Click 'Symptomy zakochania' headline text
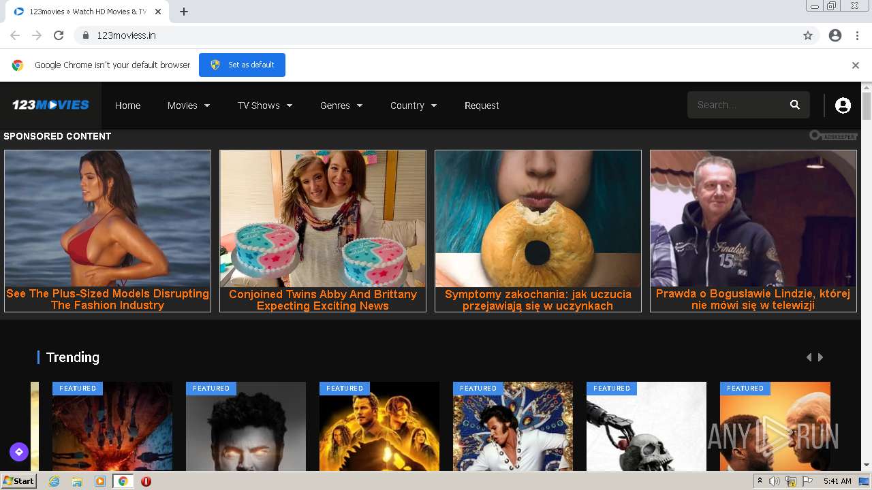 538,300
